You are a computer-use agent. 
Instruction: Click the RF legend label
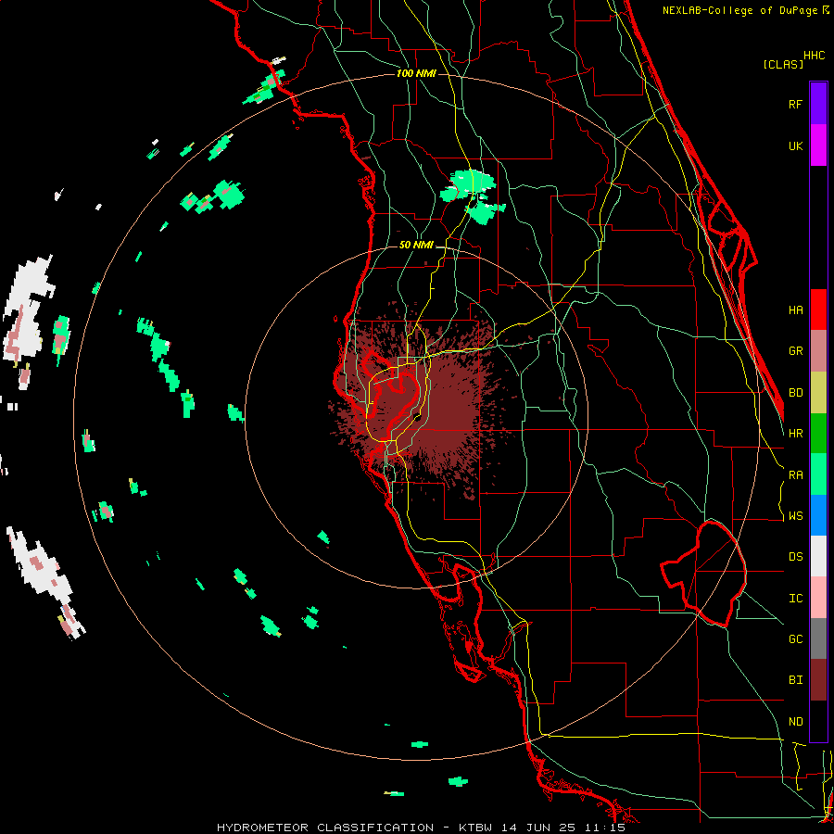(795, 104)
